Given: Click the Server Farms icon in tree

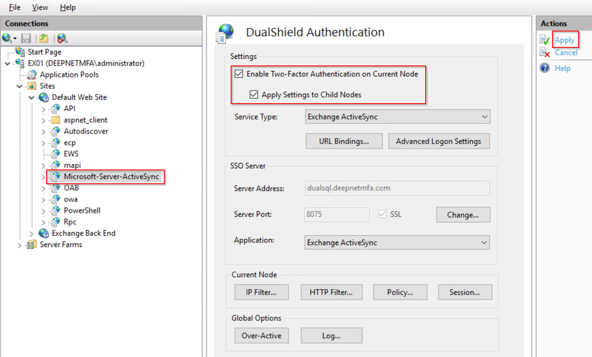Looking at the screenshot, I should 32,245.
